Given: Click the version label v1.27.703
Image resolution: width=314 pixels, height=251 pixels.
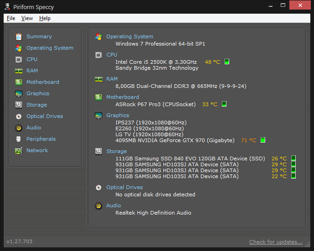Looking at the screenshot, I should tap(20, 241).
